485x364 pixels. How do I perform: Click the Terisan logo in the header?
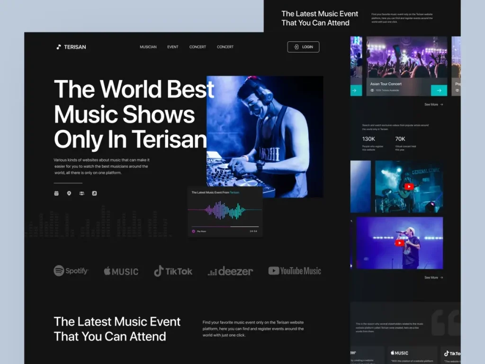(71, 47)
